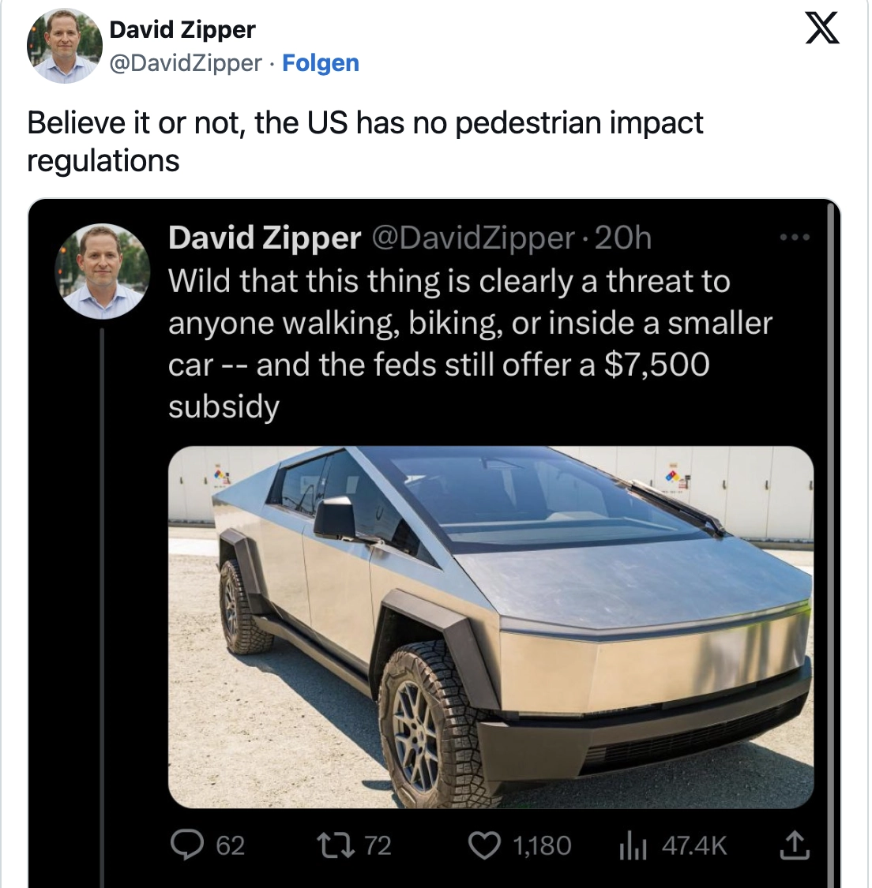Screen dimensions: 872x888
Task: Click the quoted tweet's David Zipper name
Action: point(265,238)
